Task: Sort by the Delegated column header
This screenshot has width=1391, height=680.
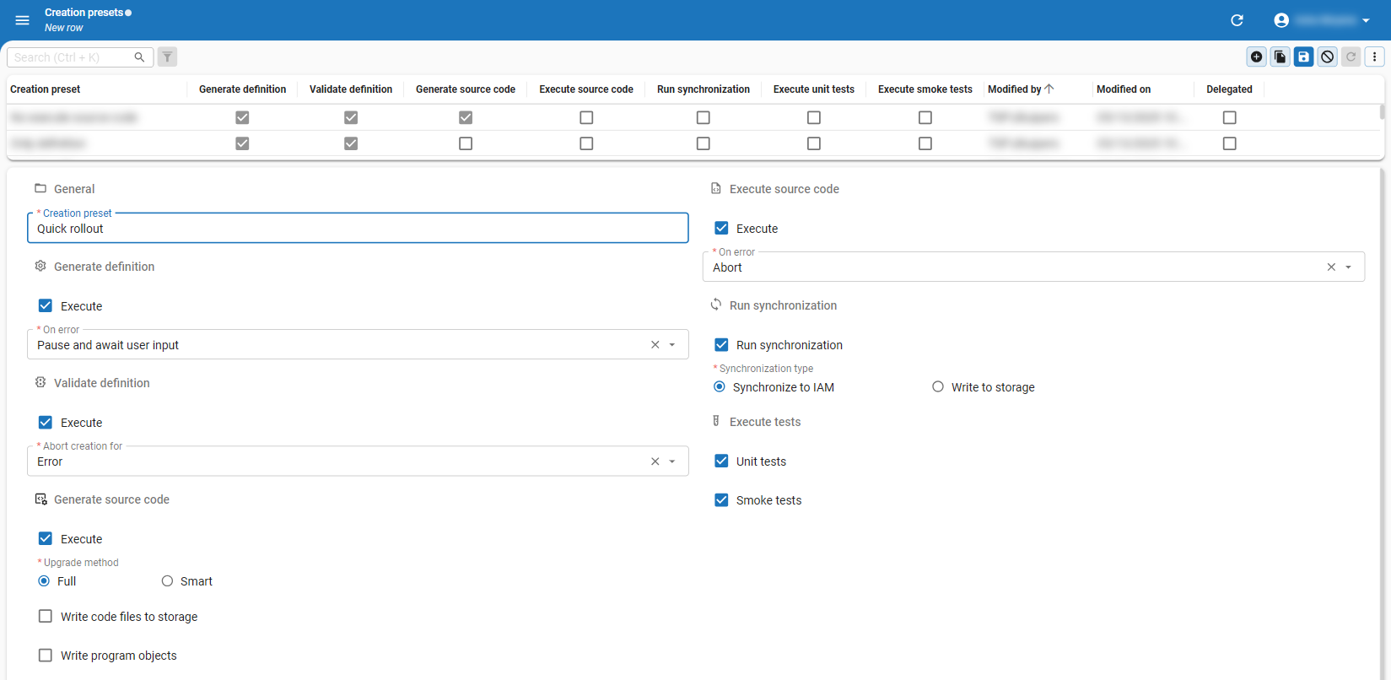Action: [x=1229, y=89]
